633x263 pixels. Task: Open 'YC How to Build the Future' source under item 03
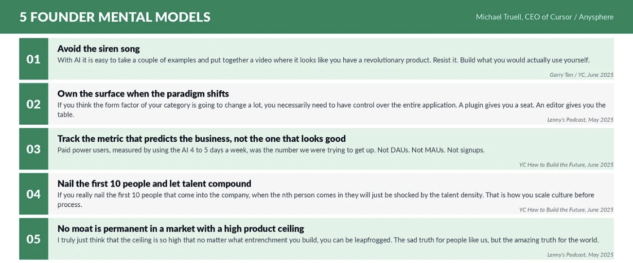pyautogui.click(x=566, y=165)
